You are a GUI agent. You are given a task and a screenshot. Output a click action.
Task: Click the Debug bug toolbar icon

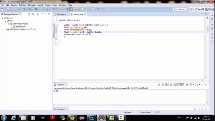pyautogui.click(x=25, y=9)
